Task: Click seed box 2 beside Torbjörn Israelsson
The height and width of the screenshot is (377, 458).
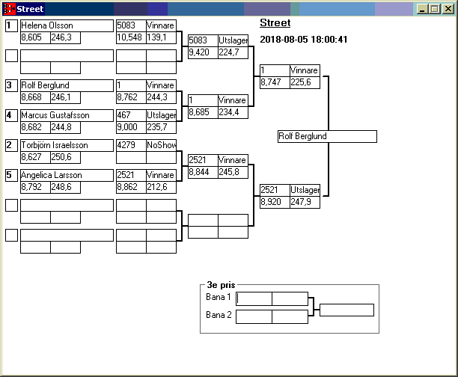Action: [x=11, y=145]
